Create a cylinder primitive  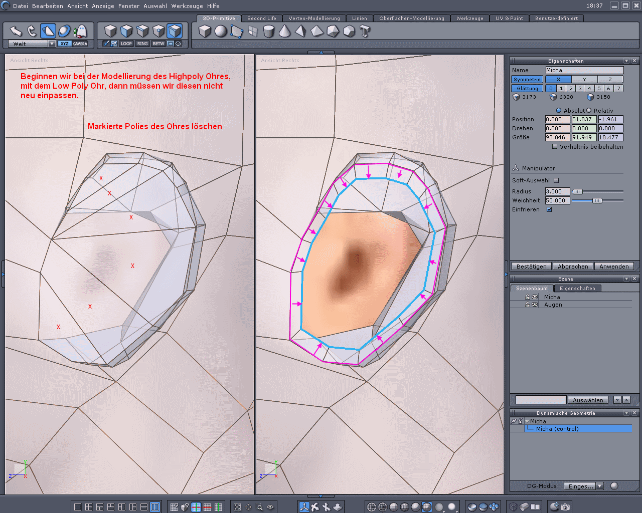click(269, 32)
